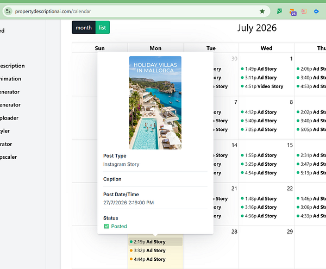Click the Mon column header
Image resolution: width=326 pixels, height=269 pixels.
coord(155,48)
